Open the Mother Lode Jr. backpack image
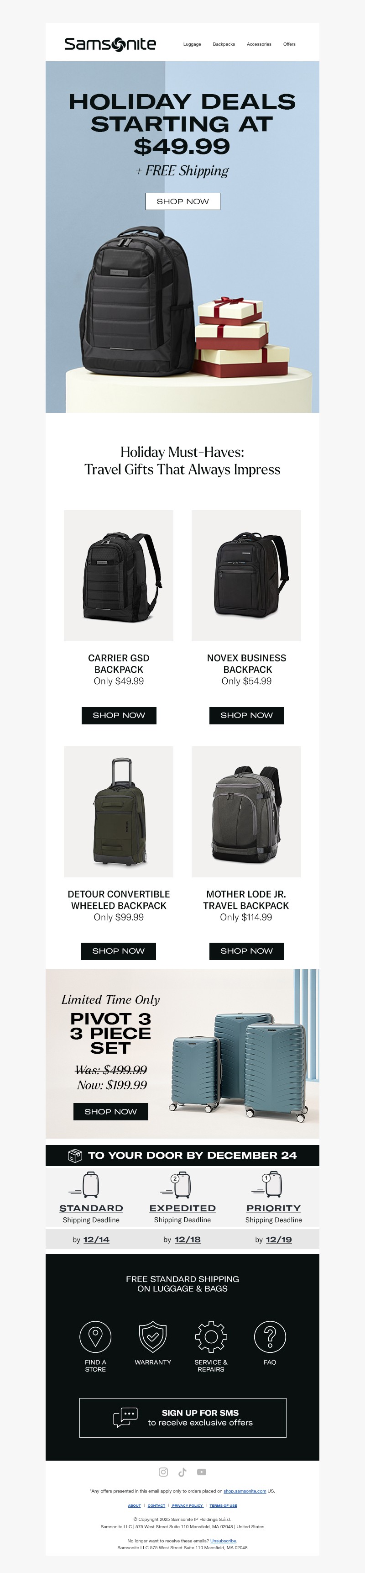Image resolution: width=365 pixels, height=1573 pixels. click(246, 812)
